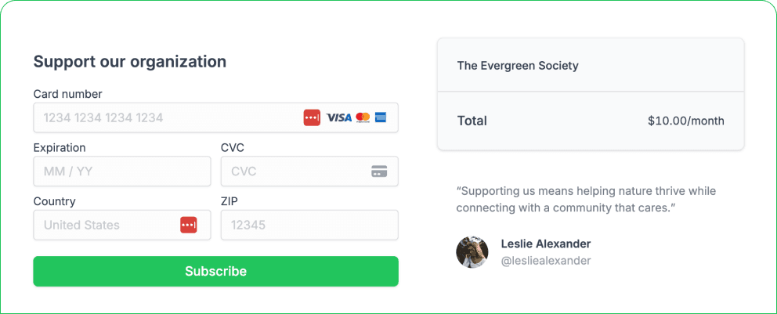The image size is (777, 314).
Task: Click the ZIP code input field
Action: [309, 225]
